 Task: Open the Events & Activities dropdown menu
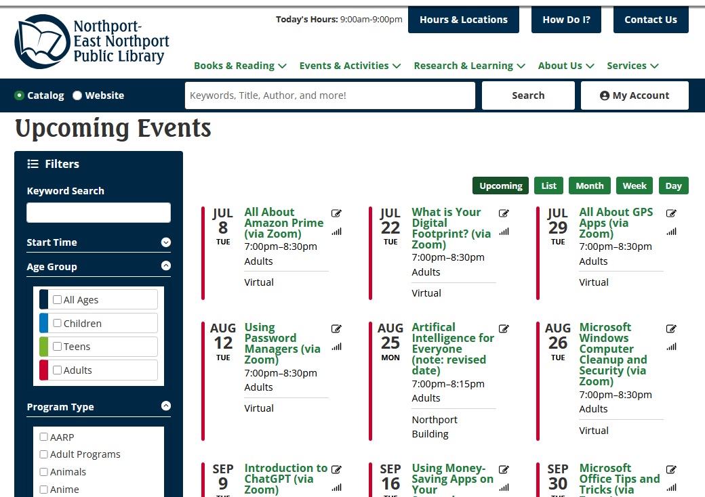350,66
